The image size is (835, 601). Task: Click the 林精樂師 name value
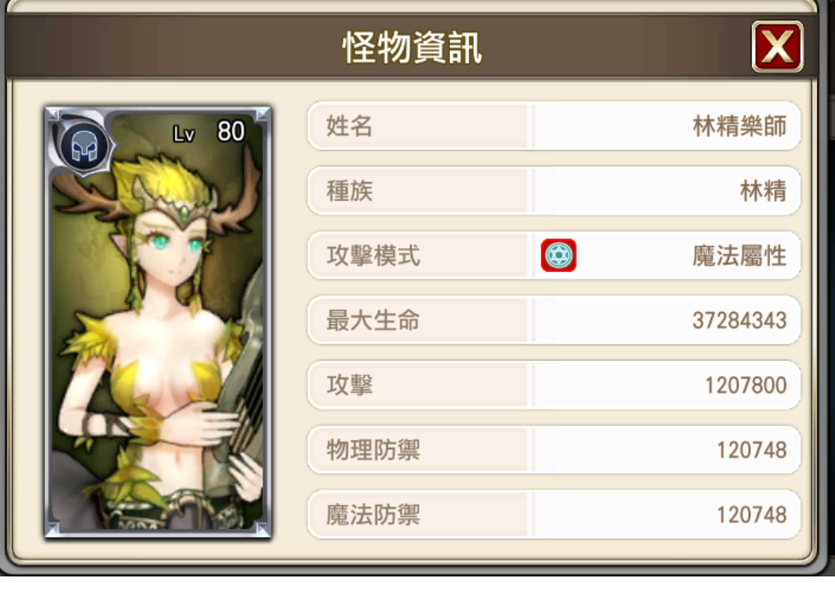point(739,126)
